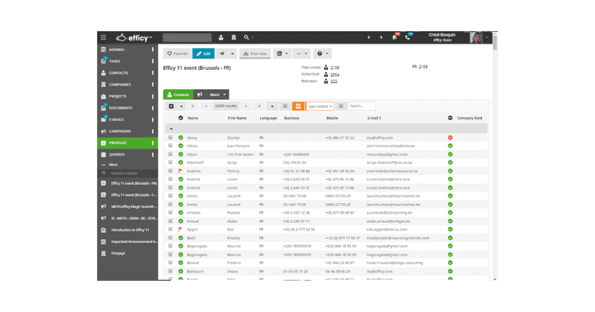Screen dimensions: 595x312
Task: Click the check-circle header left of Name
Action: (x=181, y=118)
